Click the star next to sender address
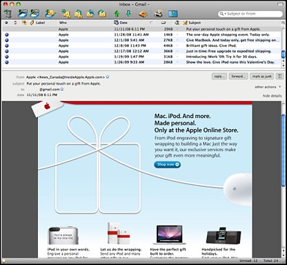This screenshot has width=287, height=265. [x=108, y=77]
